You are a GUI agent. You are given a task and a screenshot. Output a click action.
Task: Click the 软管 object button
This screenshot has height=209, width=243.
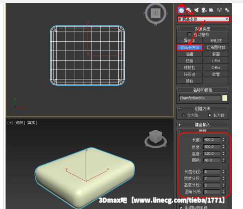(x=216, y=74)
